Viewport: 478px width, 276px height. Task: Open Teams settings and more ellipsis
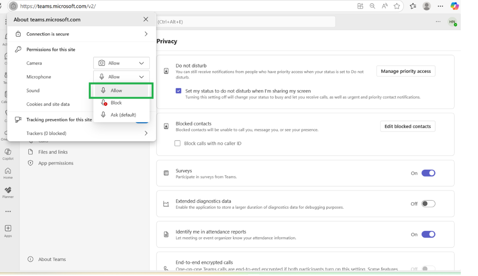click(438, 21)
